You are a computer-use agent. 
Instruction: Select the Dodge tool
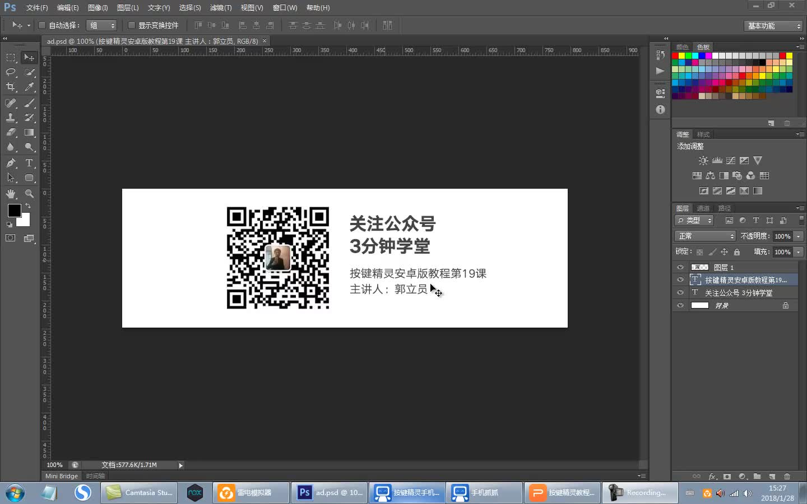29,147
